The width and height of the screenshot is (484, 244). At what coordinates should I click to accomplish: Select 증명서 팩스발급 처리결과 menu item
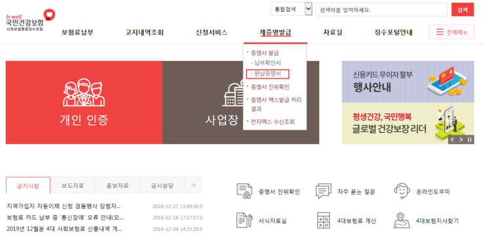(275, 105)
